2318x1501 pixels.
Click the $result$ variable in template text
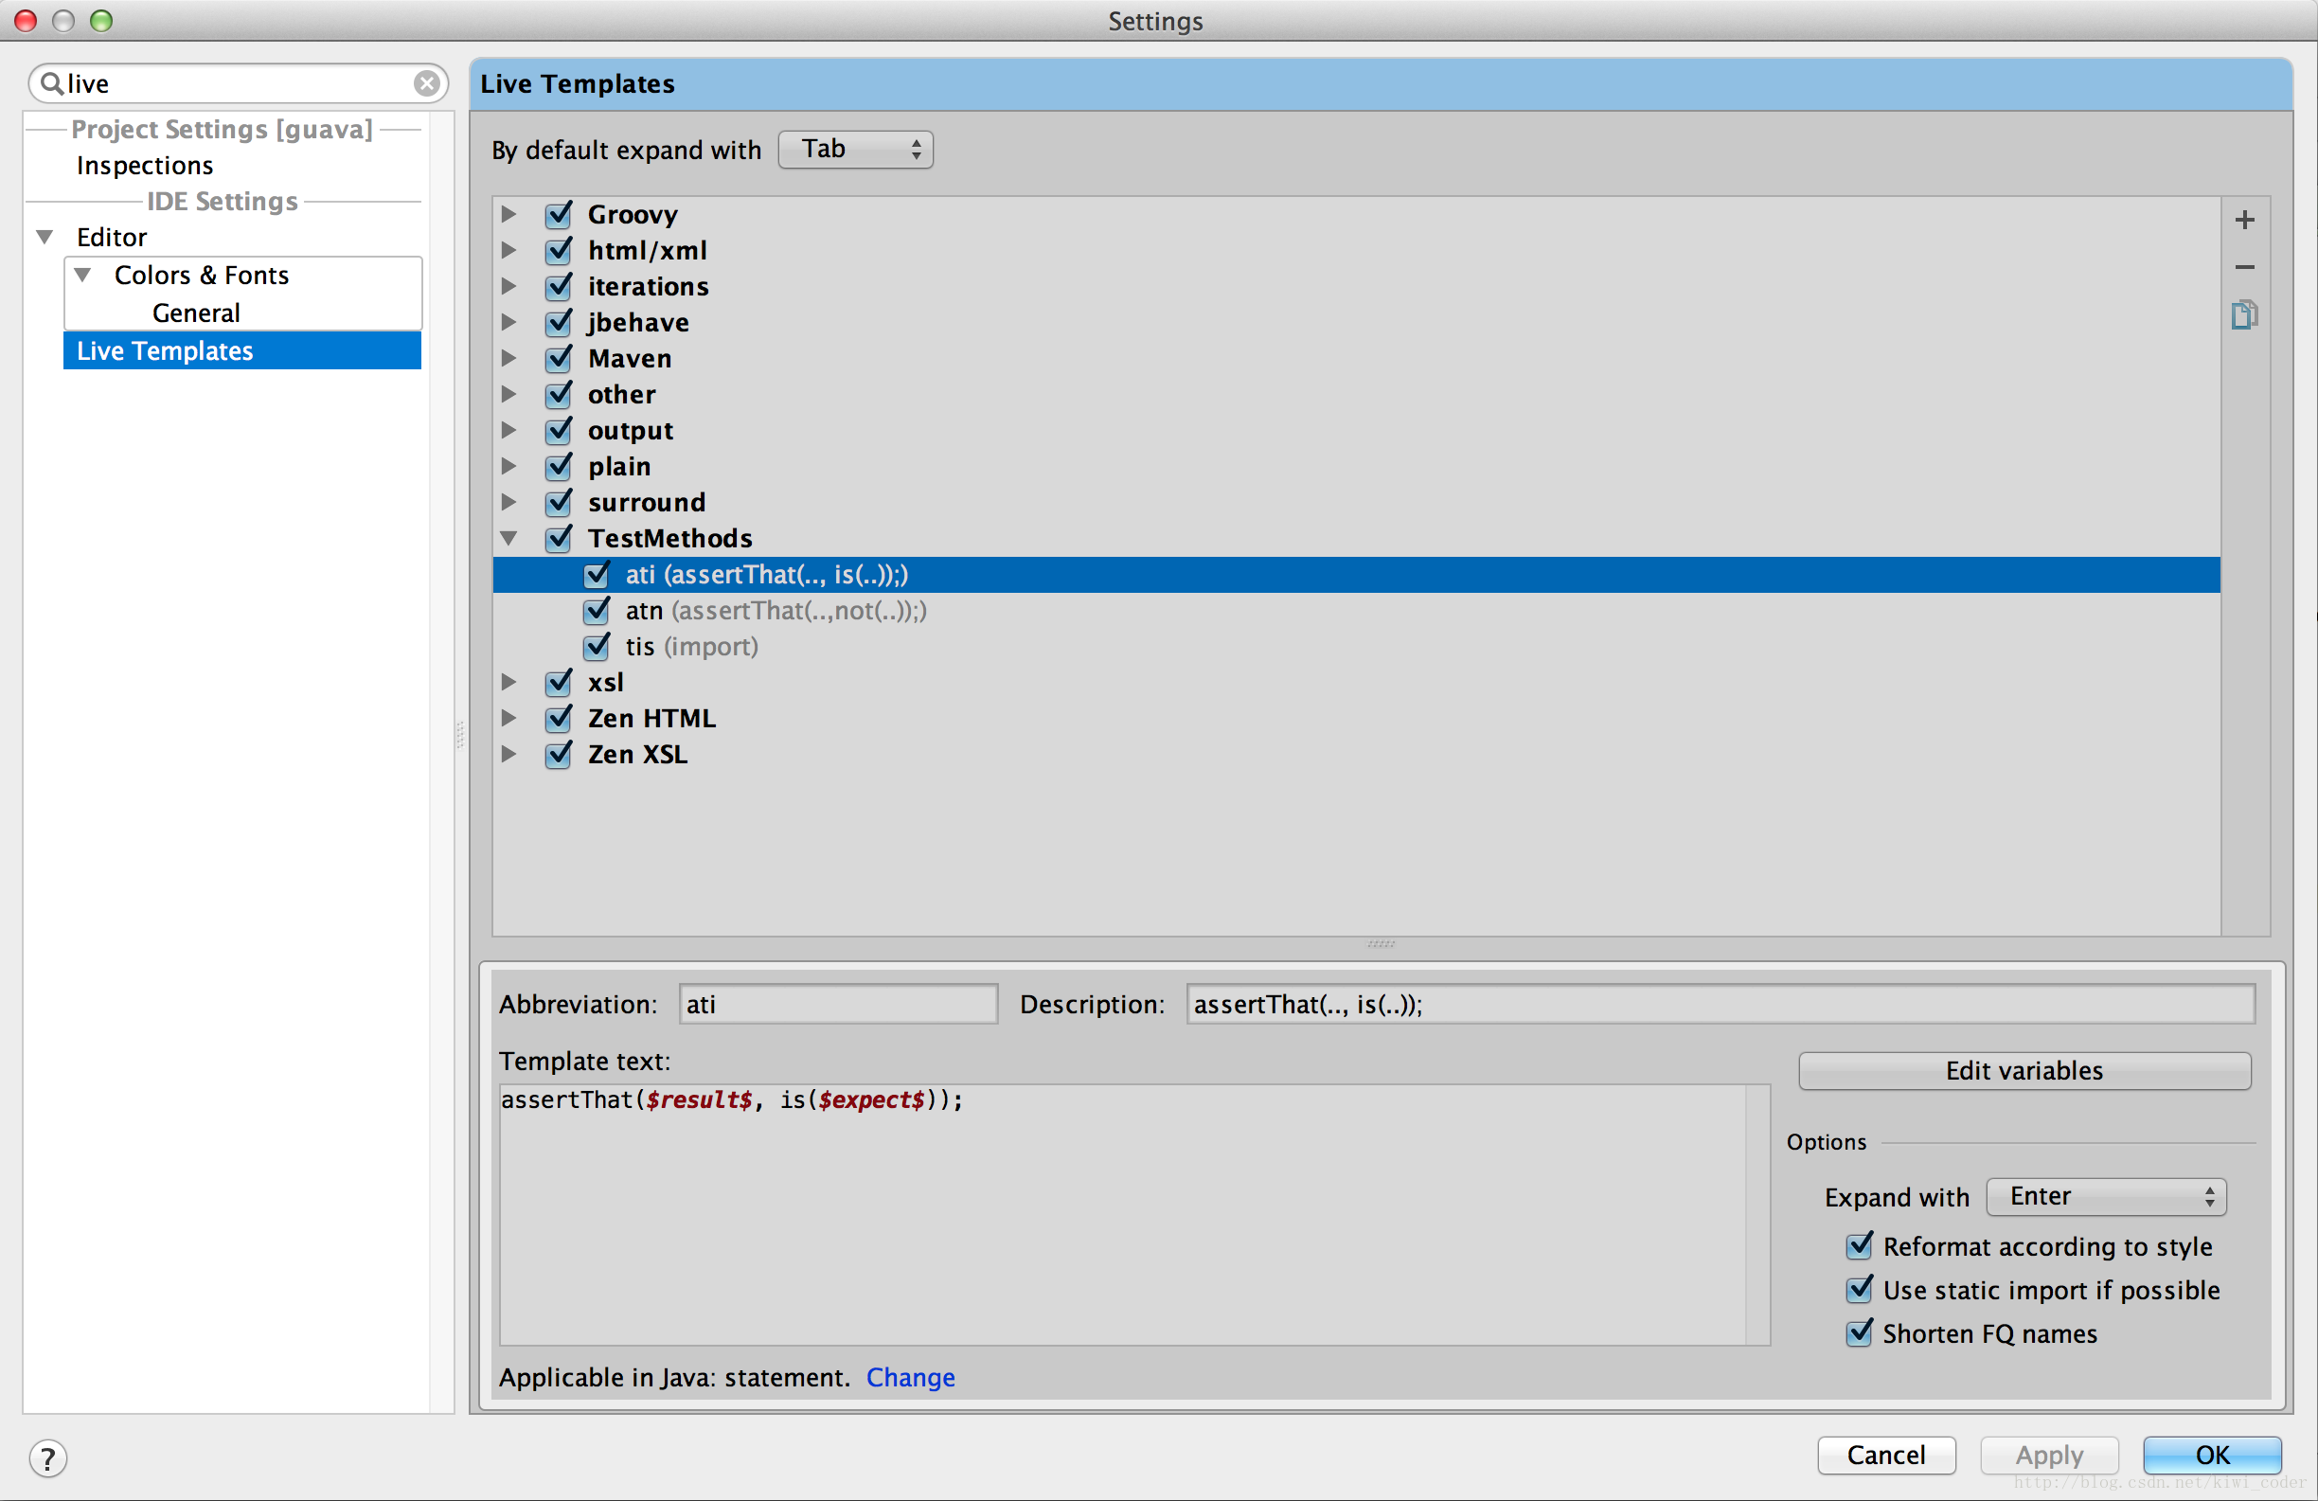click(700, 1099)
